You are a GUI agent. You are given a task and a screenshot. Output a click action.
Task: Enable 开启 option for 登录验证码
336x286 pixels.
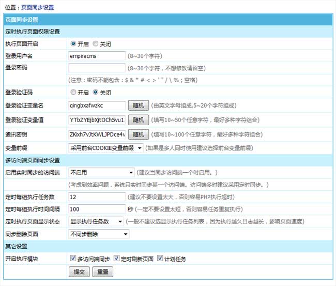[x=73, y=93]
